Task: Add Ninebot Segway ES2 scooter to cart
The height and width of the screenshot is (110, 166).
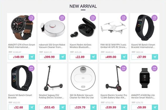Action: 63,107
